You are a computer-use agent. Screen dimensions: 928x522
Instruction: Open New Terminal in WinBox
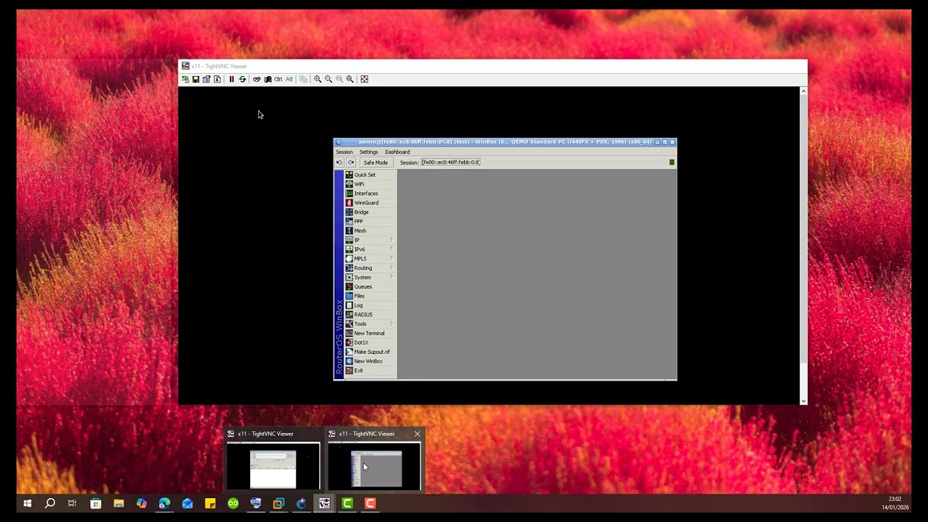click(x=368, y=333)
